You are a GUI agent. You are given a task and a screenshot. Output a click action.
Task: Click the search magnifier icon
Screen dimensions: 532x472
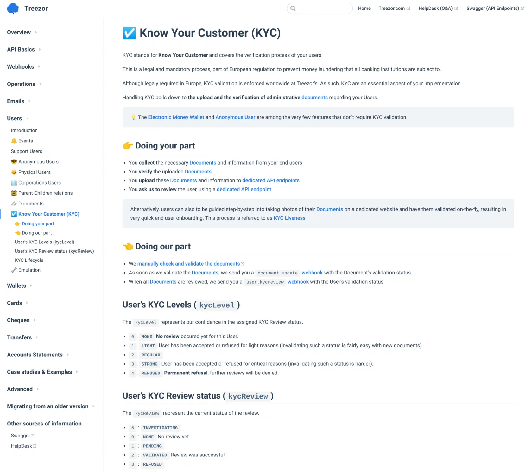(293, 9)
